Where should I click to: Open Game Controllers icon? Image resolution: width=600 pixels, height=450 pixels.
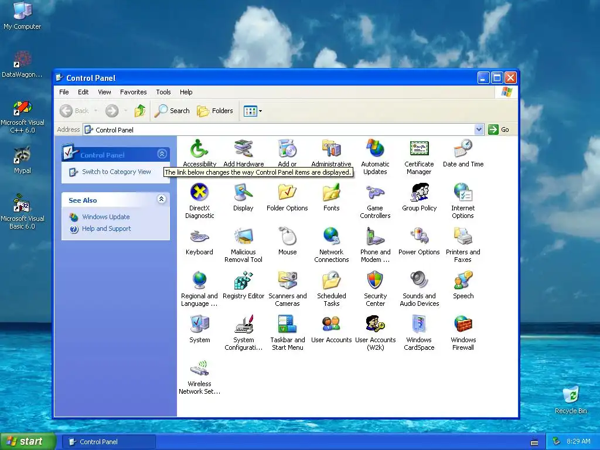[375, 192]
